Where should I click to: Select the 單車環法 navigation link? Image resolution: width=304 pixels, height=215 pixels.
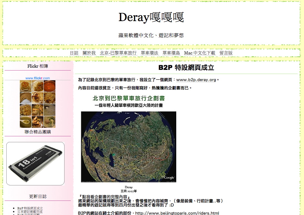tap(149, 53)
